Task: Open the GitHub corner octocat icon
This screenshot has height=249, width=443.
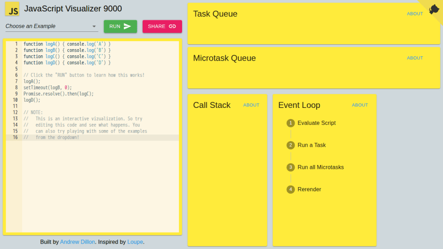Action: [x=434, y=9]
